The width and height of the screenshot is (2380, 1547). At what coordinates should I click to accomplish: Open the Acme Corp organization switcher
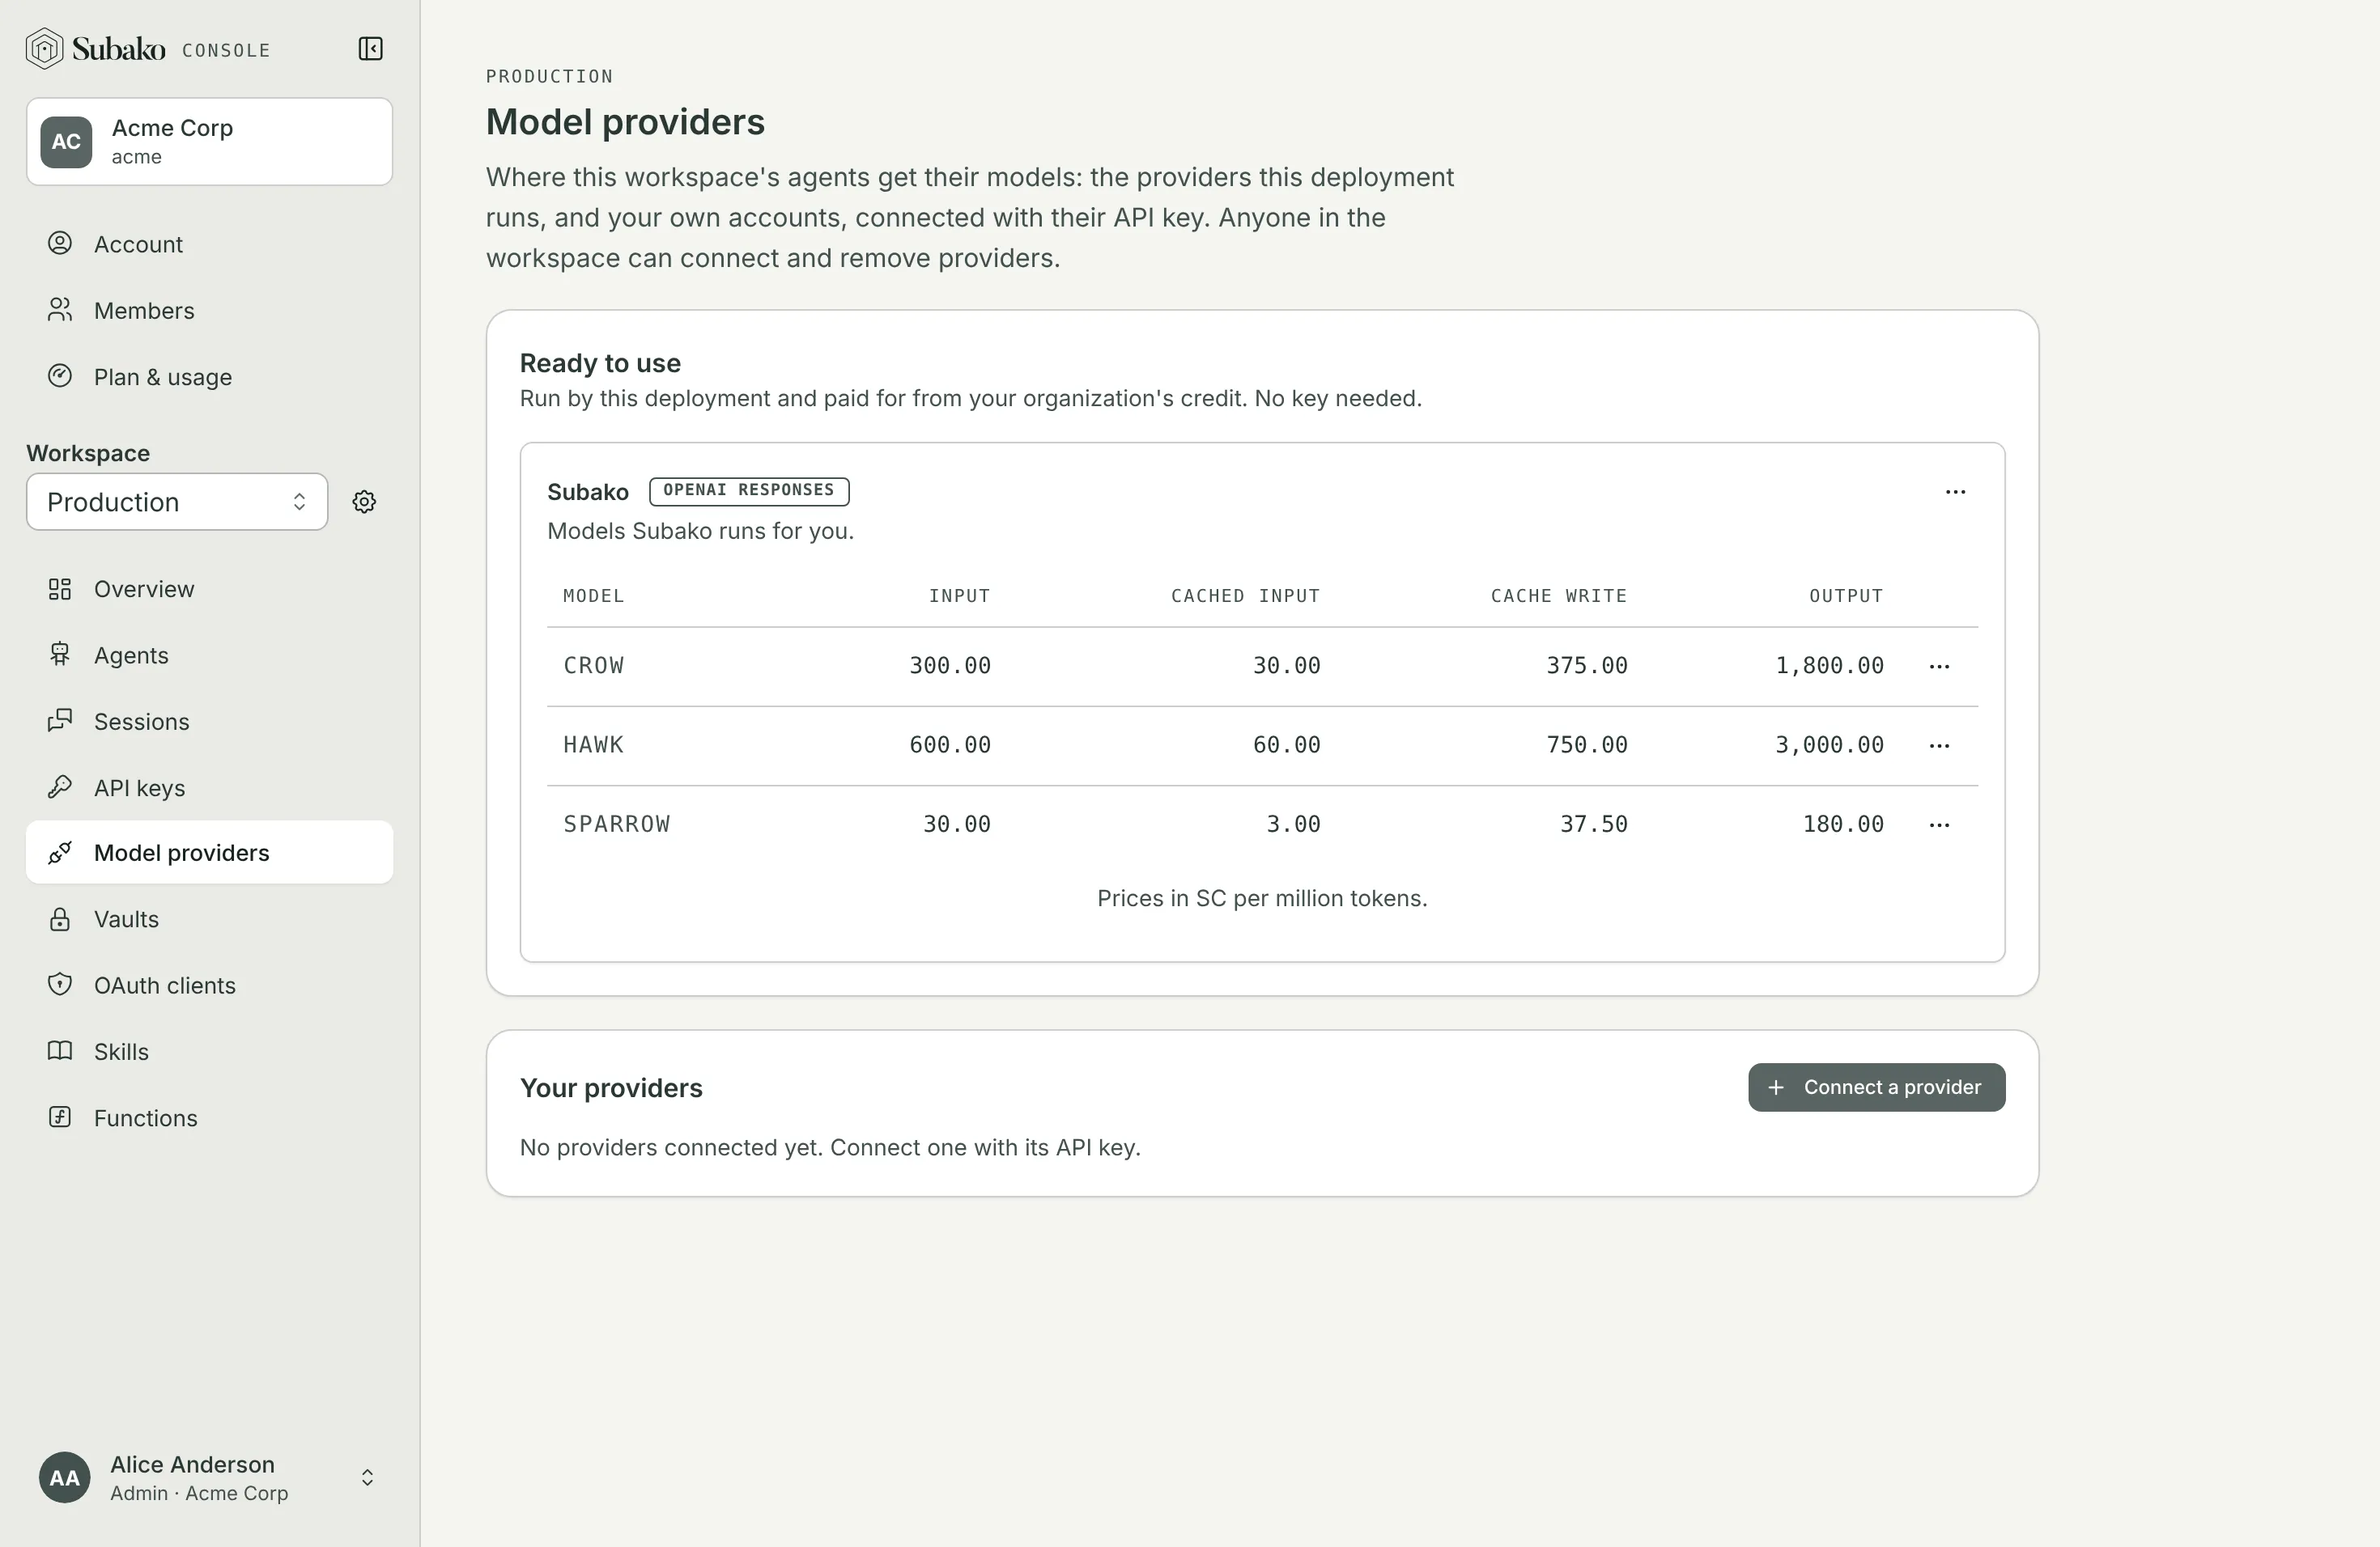209,141
